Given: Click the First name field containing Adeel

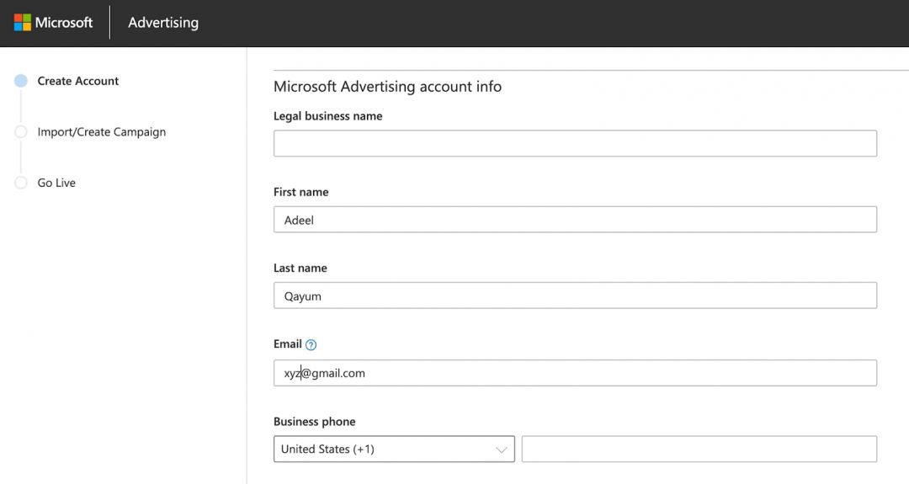Looking at the screenshot, I should [x=575, y=220].
